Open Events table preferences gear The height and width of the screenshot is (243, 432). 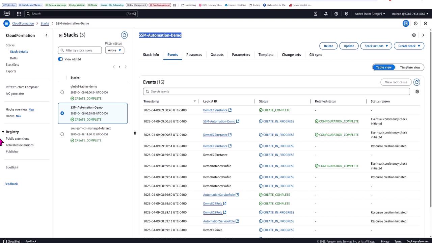pos(417,91)
